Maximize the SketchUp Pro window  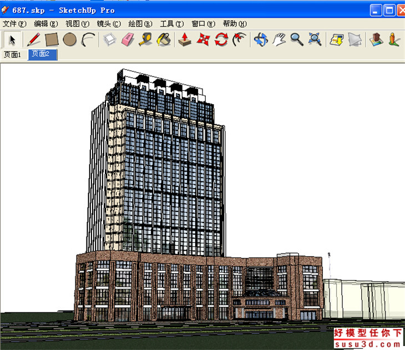(x=389, y=11)
